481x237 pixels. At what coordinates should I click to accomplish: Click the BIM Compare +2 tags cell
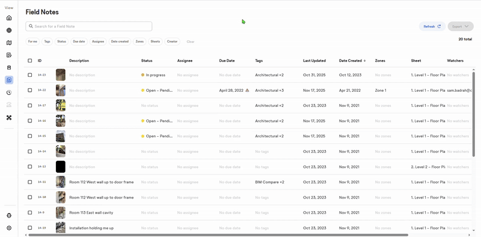(x=269, y=182)
